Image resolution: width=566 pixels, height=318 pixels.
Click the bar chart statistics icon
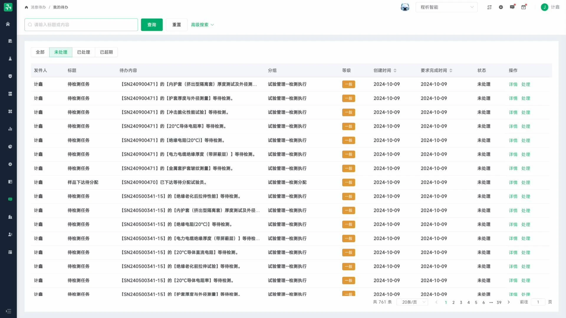(10, 129)
